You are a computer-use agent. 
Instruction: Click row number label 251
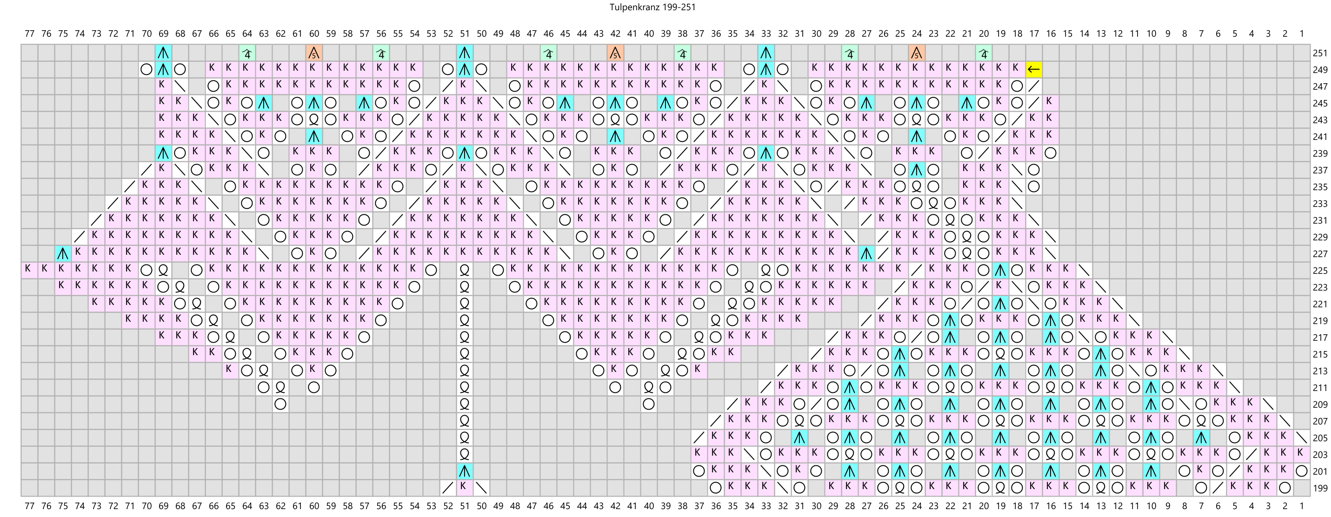[1320, 53]
